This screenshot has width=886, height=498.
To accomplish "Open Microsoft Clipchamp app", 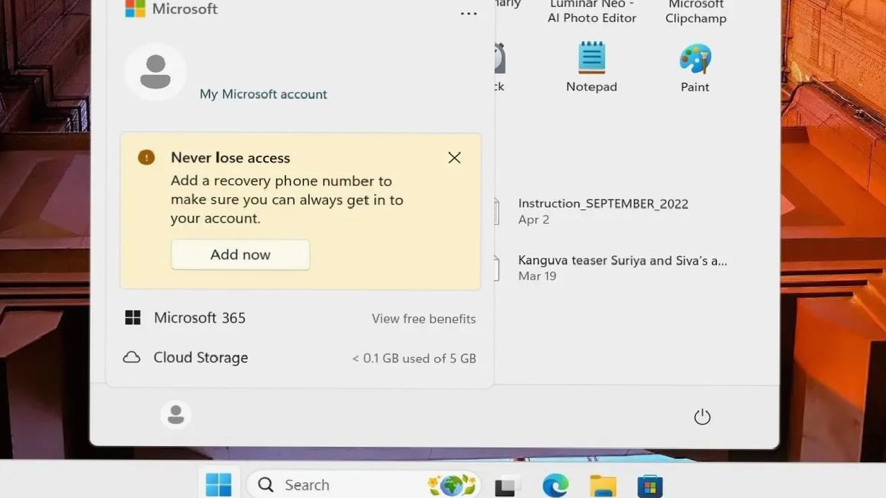I will 696,12.
